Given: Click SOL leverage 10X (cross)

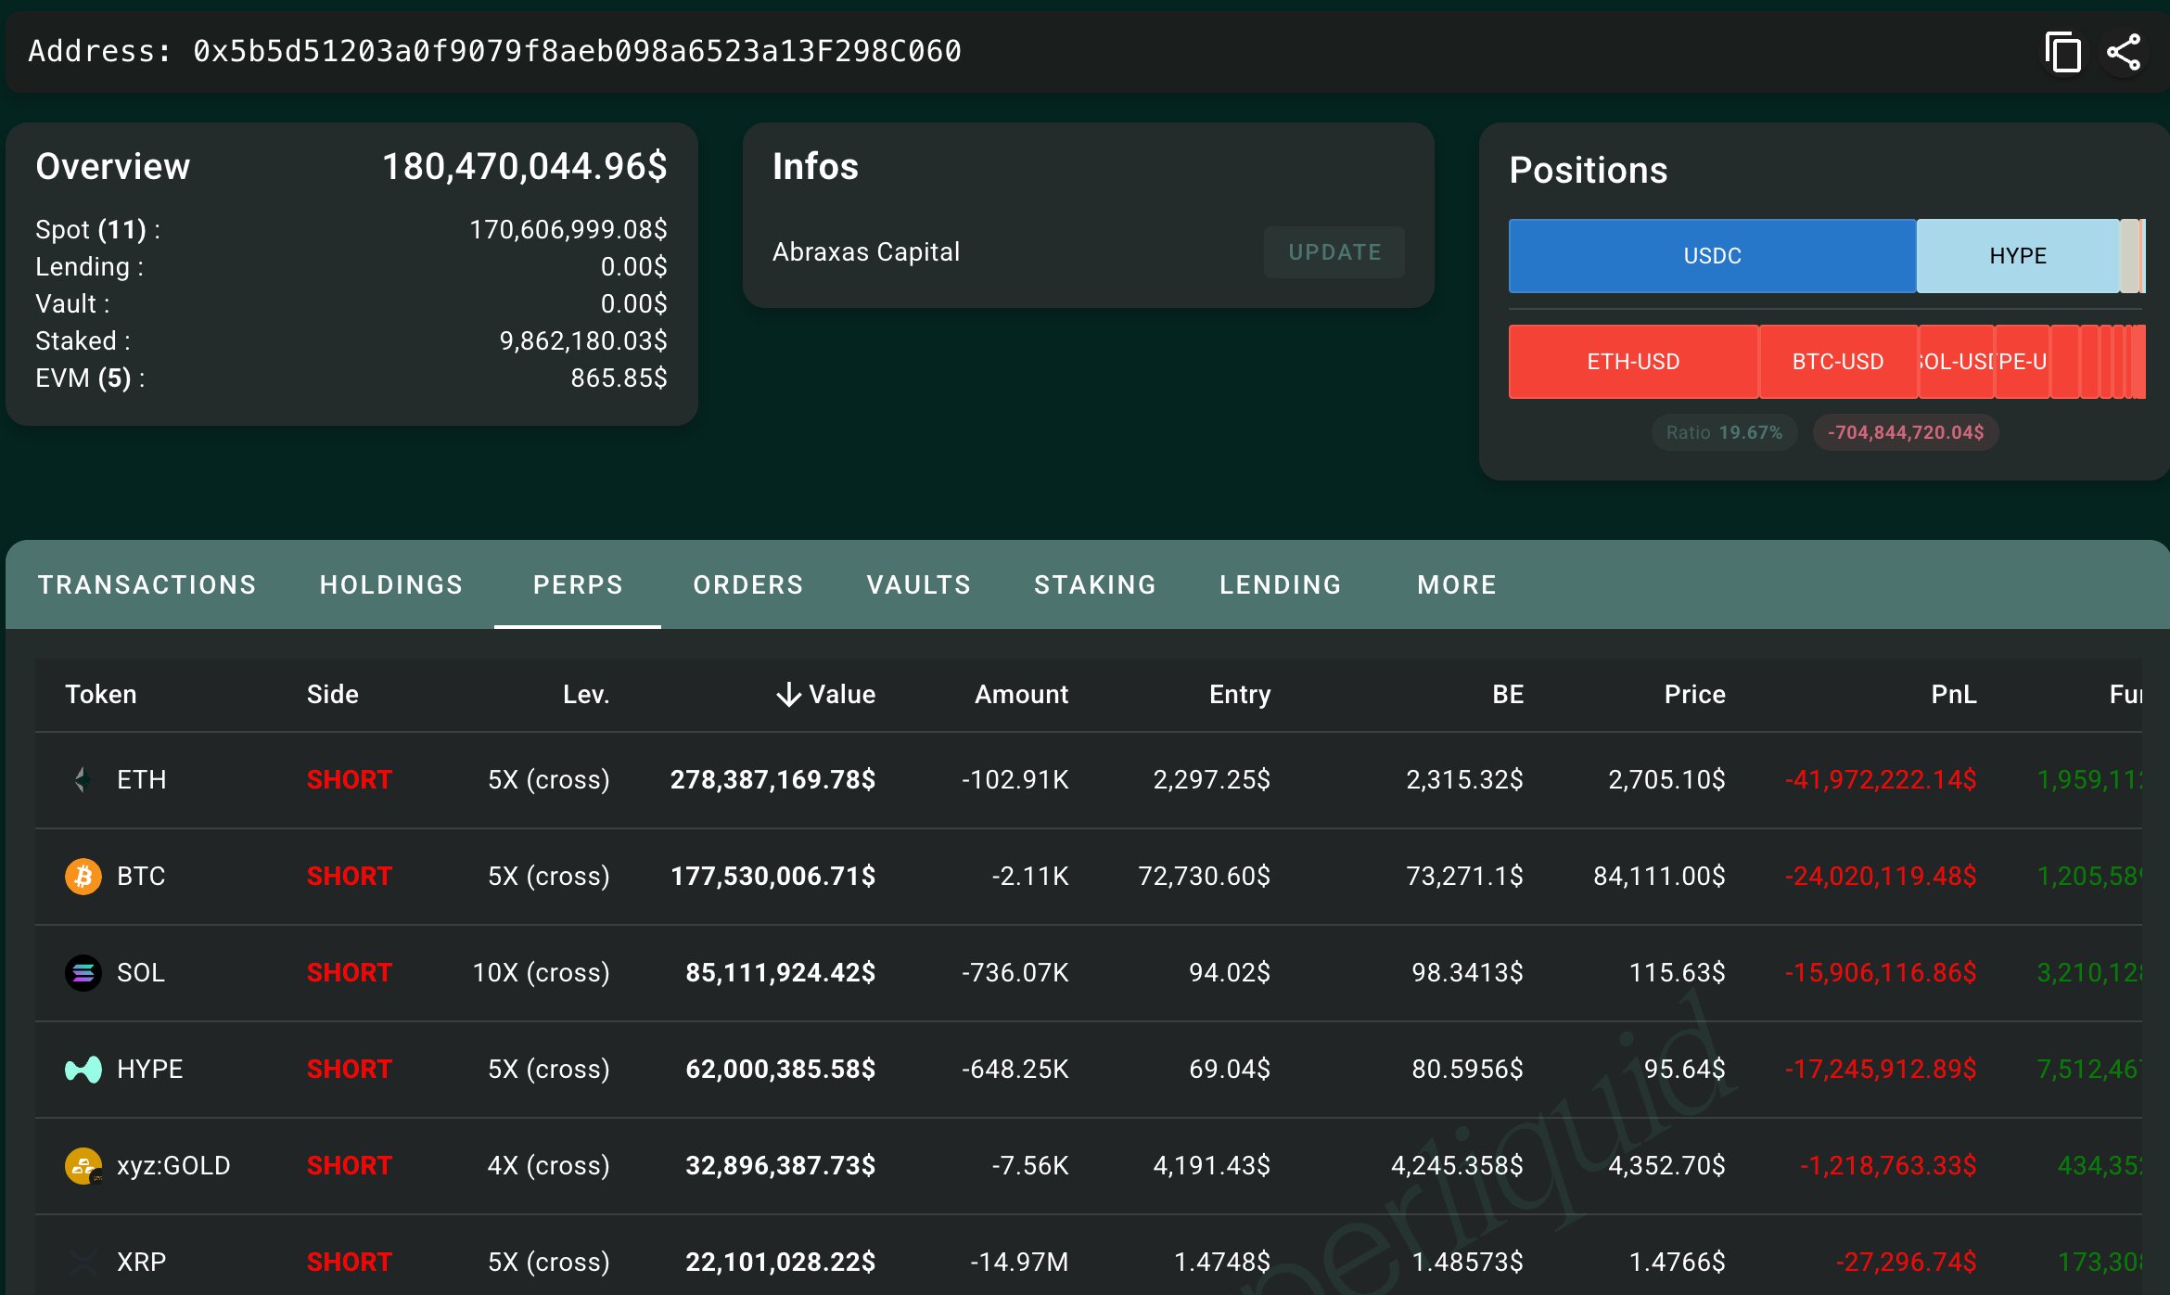Looking at the screenshot, I should (542, 973).
